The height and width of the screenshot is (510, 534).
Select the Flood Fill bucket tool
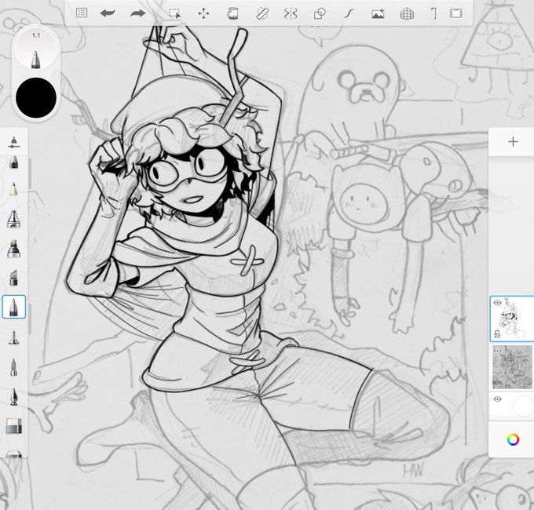[232, 13]
